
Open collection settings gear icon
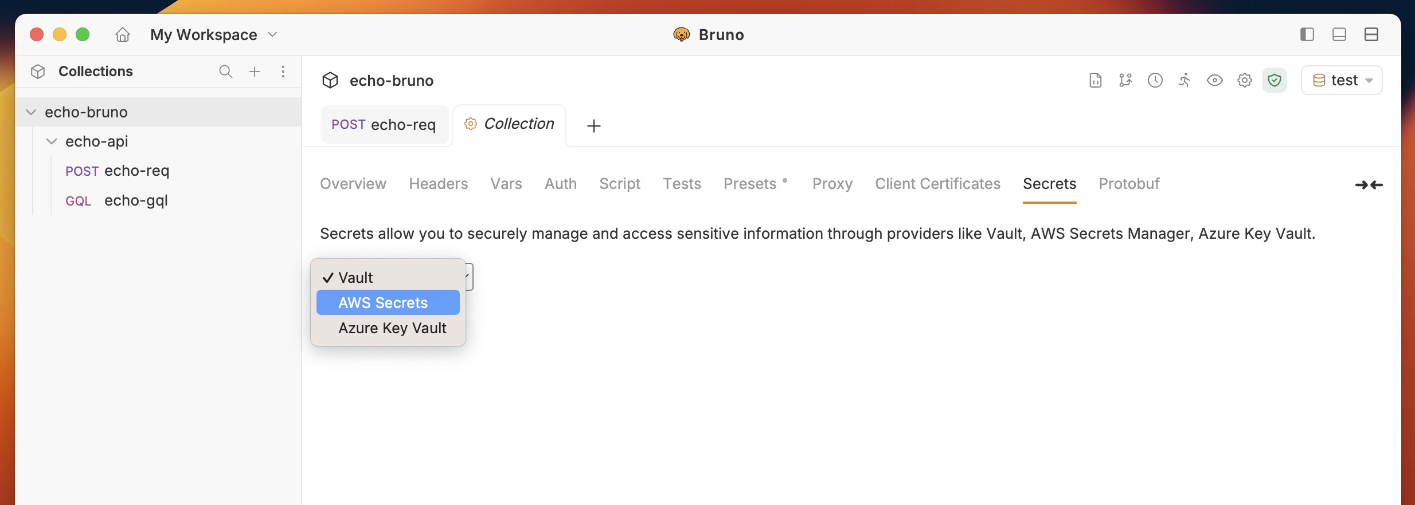(x=1245, y=80)
